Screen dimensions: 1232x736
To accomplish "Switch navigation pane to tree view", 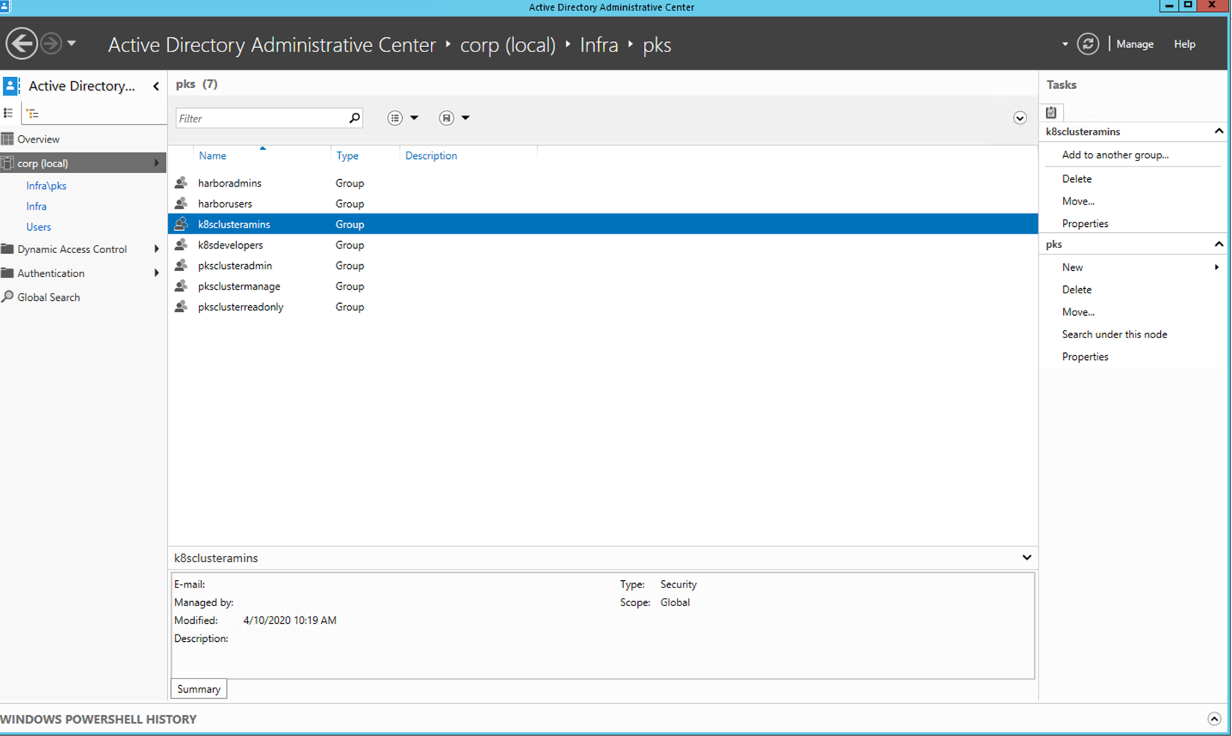I will pos(32,113).
